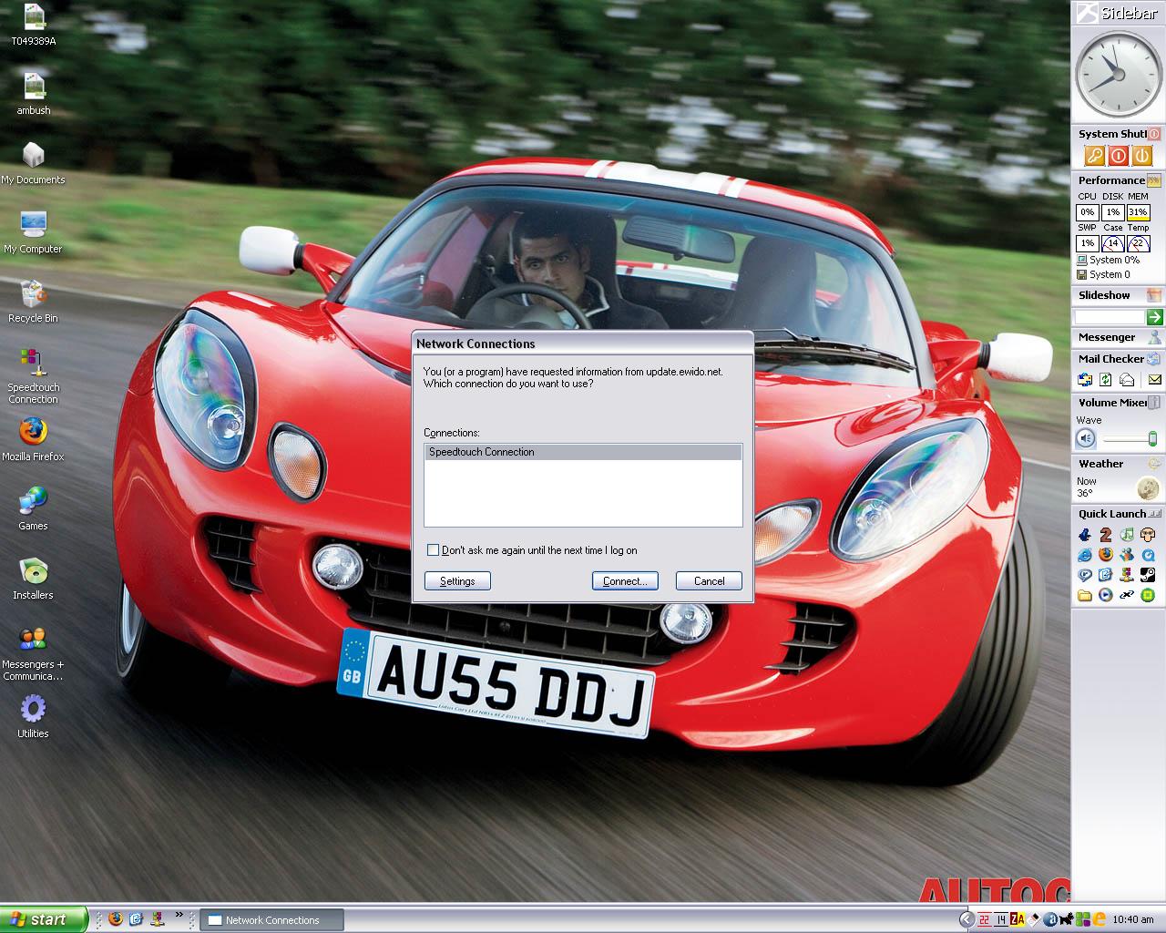This screenshot has height=933, width=1166.
Task: Select Speedtouch Connection in the list
Action: pos(583,452)
